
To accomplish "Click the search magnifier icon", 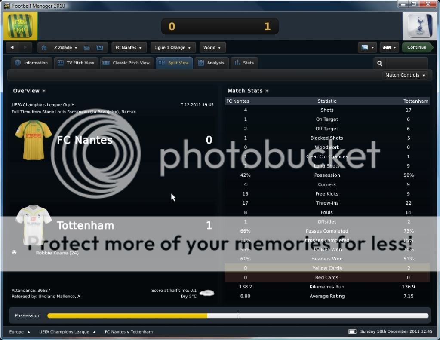I will (379, 63).
